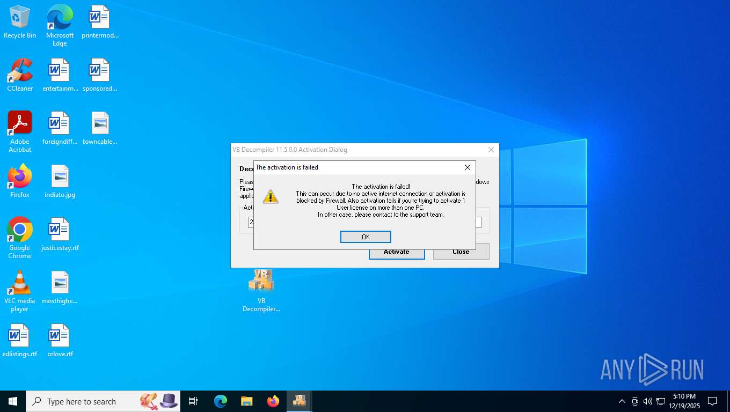Select justicestay.rtf file icon
Image resolution: width=730 pixels, height=412 pixels.
60,234
